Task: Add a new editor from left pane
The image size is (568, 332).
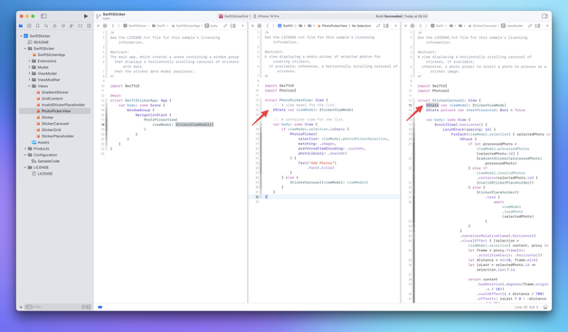Action: click(242, 25)
